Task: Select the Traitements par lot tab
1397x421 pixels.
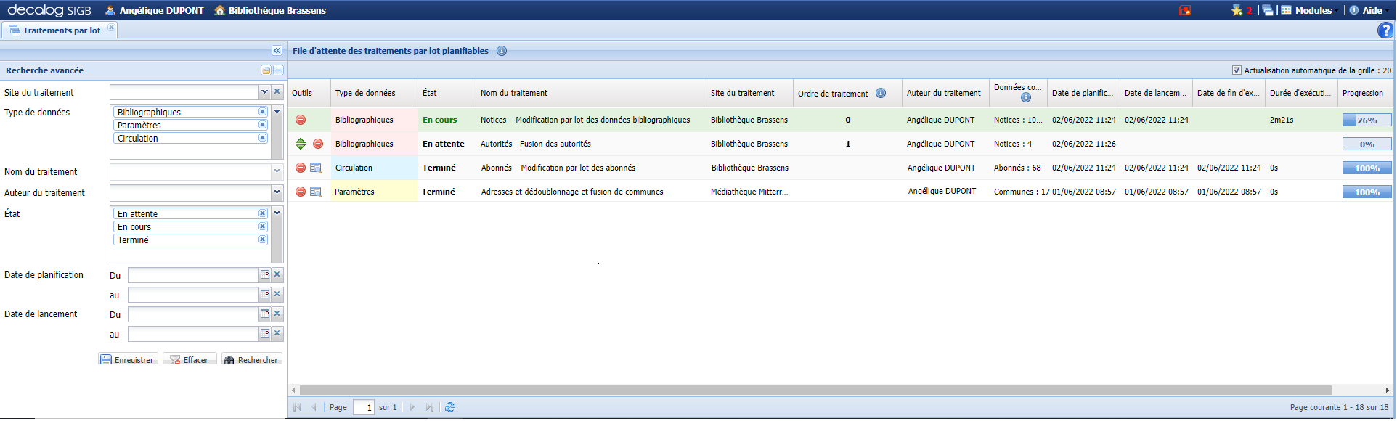Action: [61, 30]
